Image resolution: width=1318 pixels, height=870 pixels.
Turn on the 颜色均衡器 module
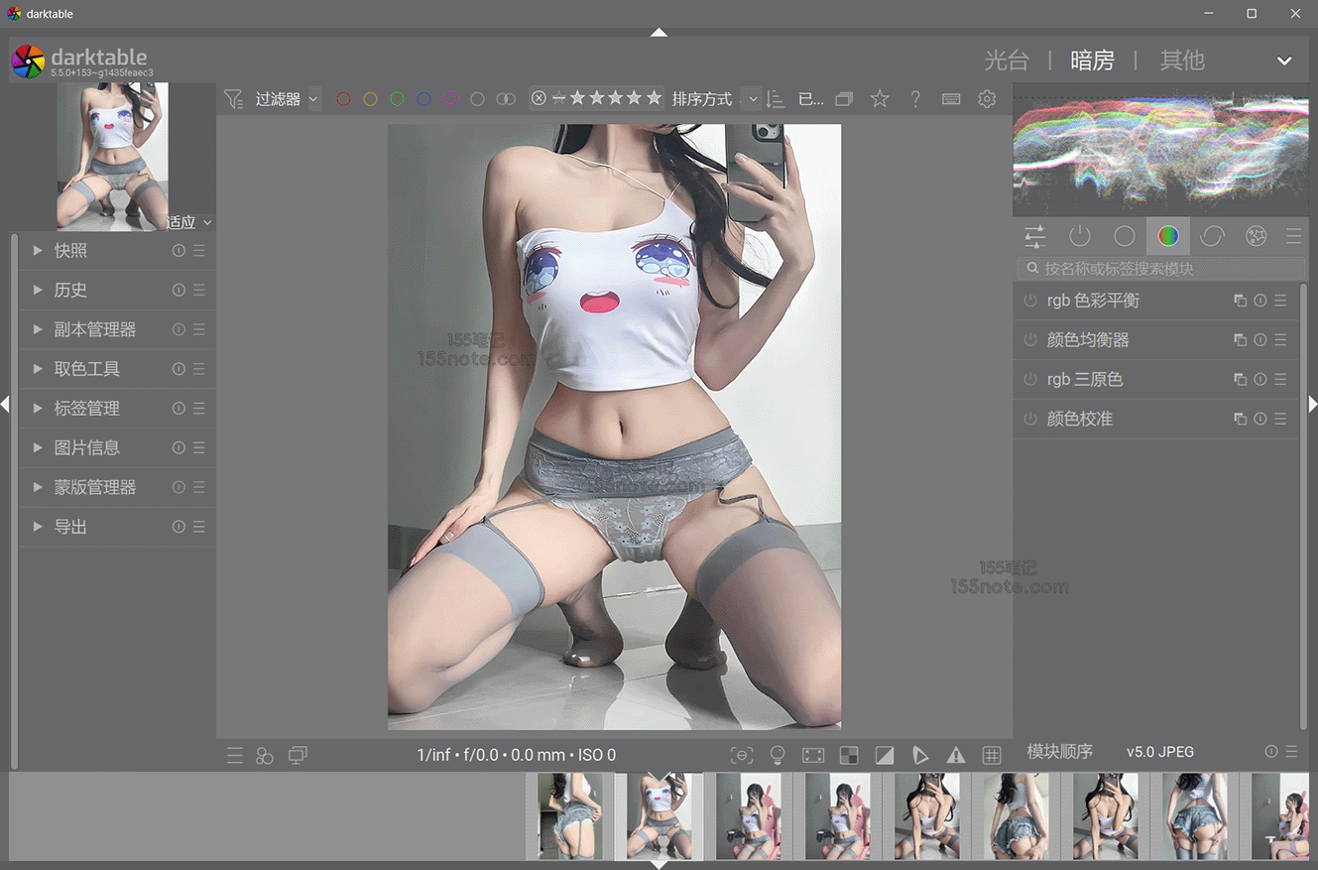point(1030,340)
